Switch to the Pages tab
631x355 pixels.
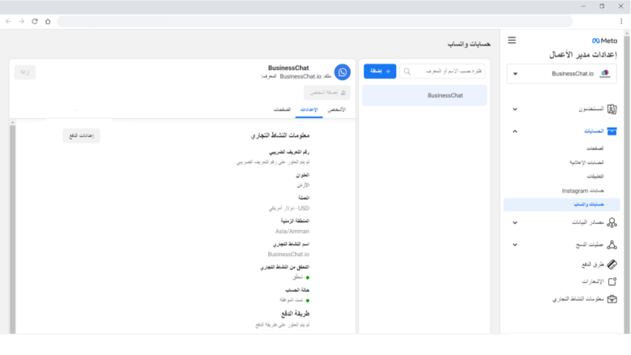coord(282,109)
